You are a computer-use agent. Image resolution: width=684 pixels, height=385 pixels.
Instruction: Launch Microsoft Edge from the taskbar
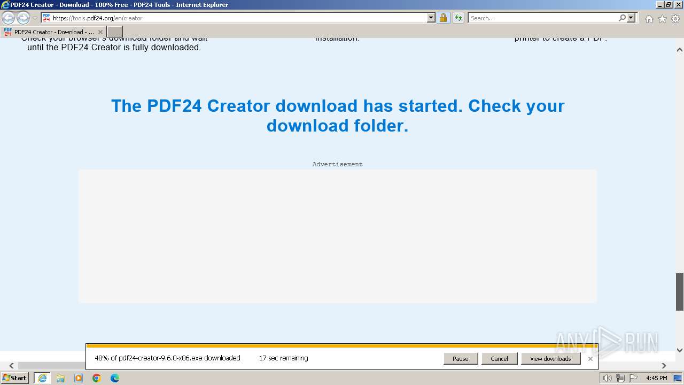point(115,378)
